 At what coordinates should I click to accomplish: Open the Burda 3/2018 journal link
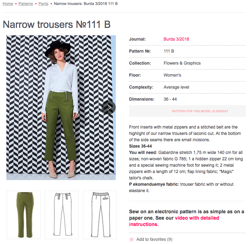(x=176, y=39)
